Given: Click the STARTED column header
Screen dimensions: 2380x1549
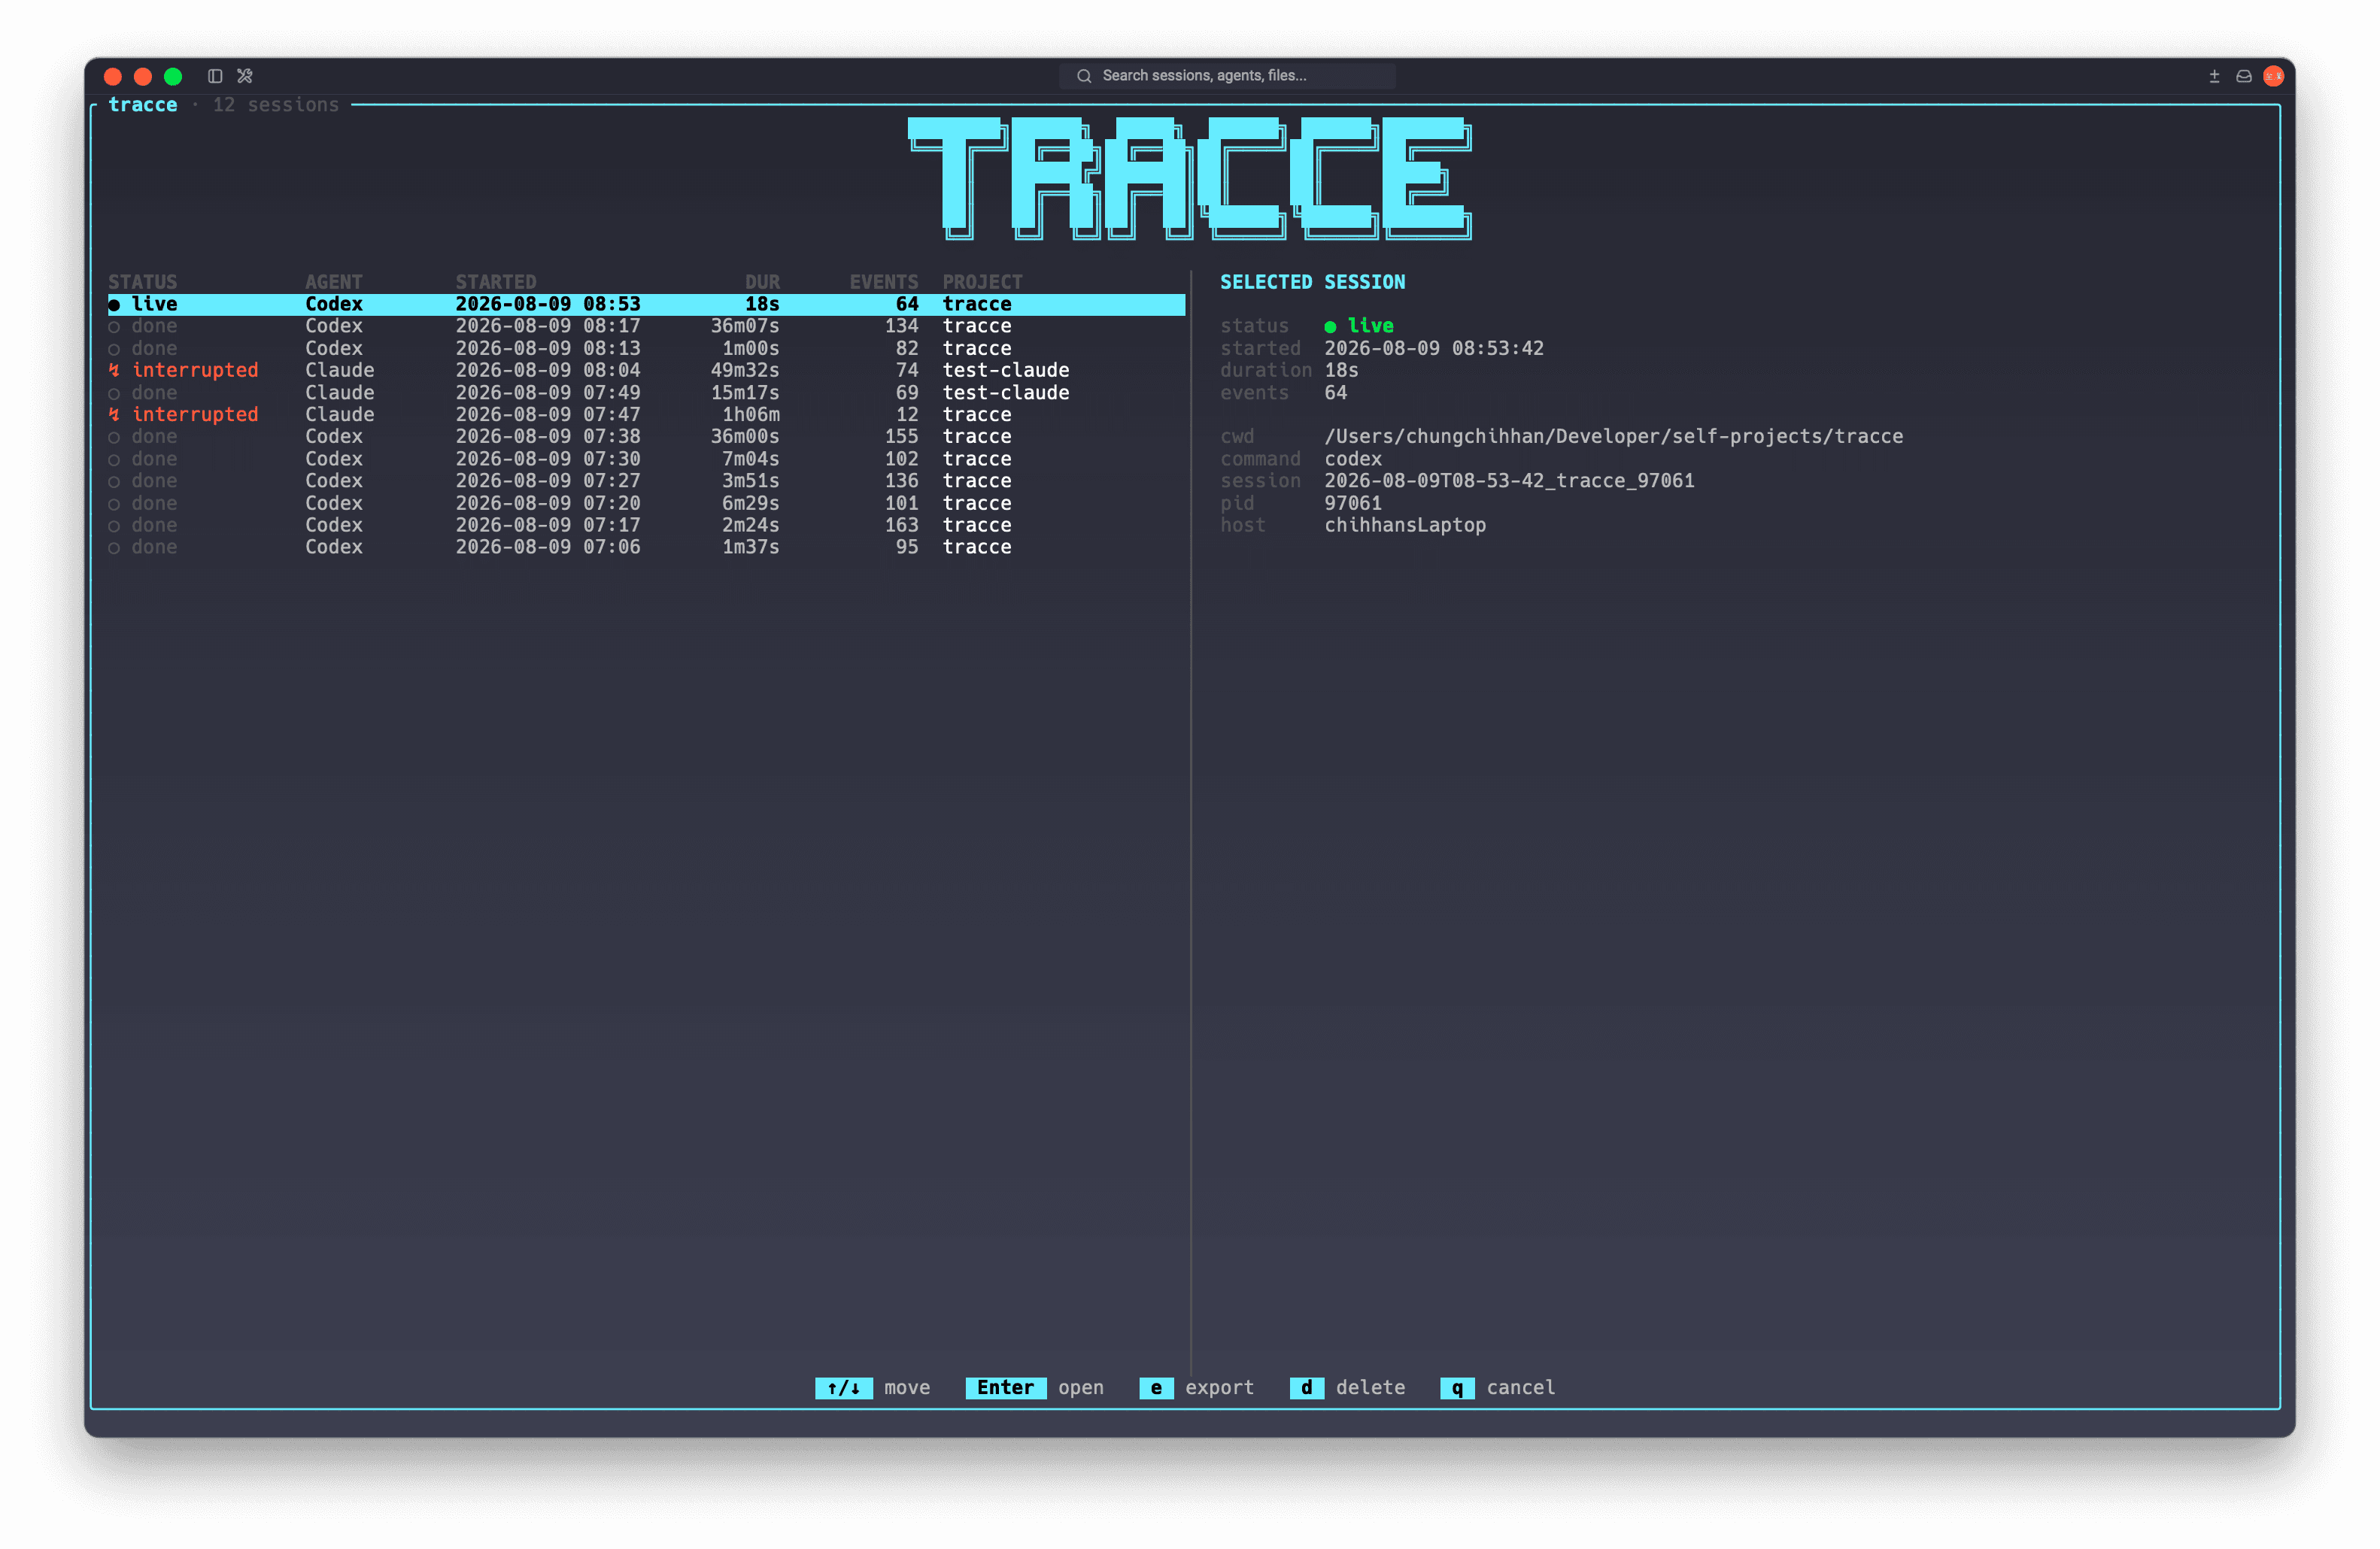Looking at the screenshot, I should 496,282.
